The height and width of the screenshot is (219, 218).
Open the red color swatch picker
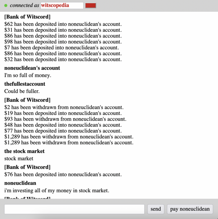(x=91, y=5)
